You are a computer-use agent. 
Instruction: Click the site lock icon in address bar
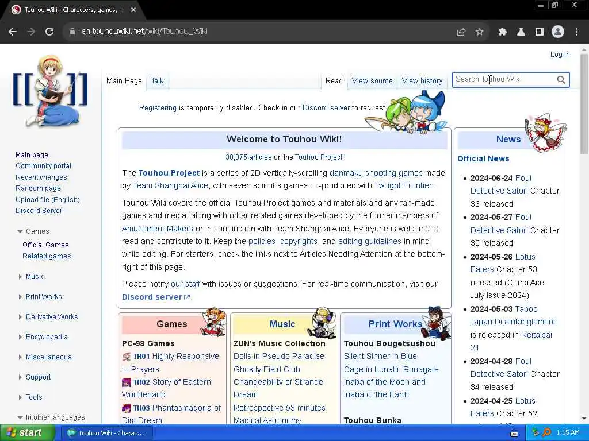[x=72, y=32]
